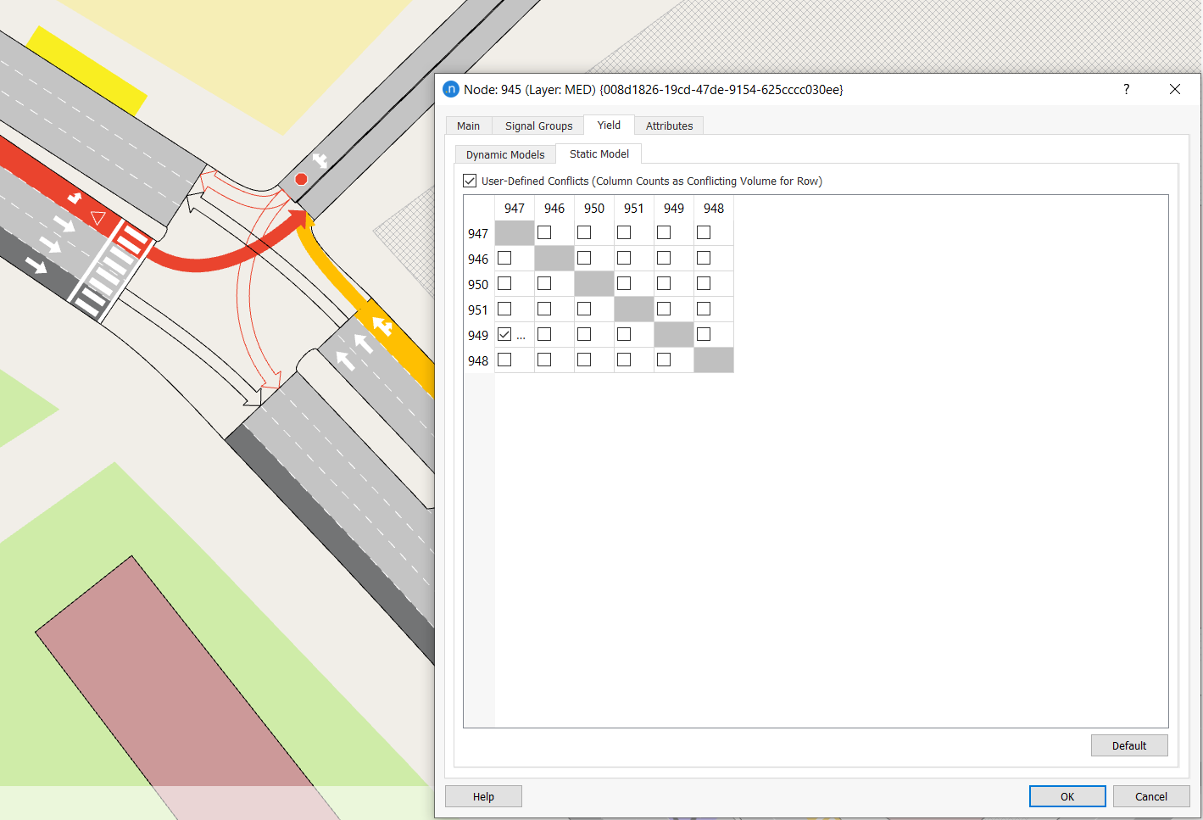Toggle User-Defined Conflicts checkbox
The width and height of the screenshot is (1203, 820).
(470, 181)
